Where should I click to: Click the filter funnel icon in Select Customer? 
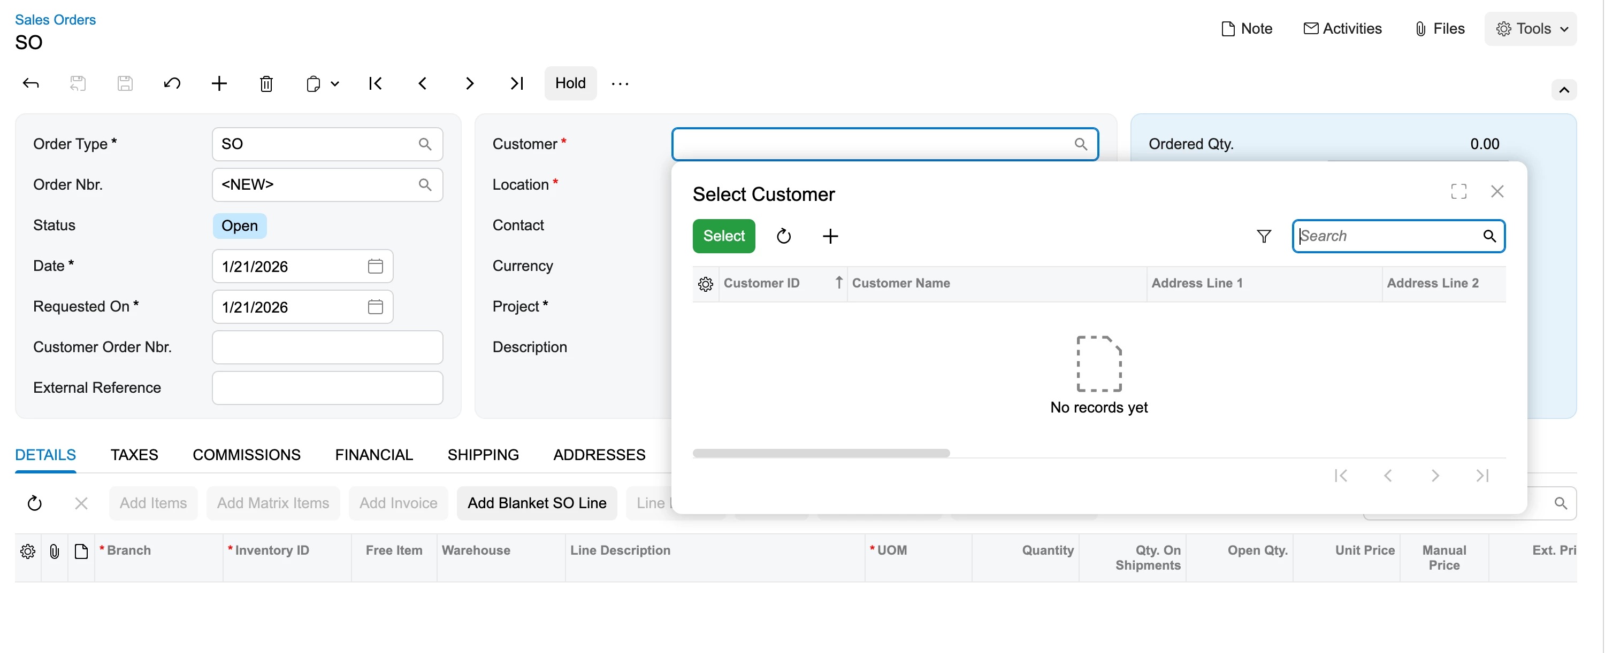[x=1264, y=236]
